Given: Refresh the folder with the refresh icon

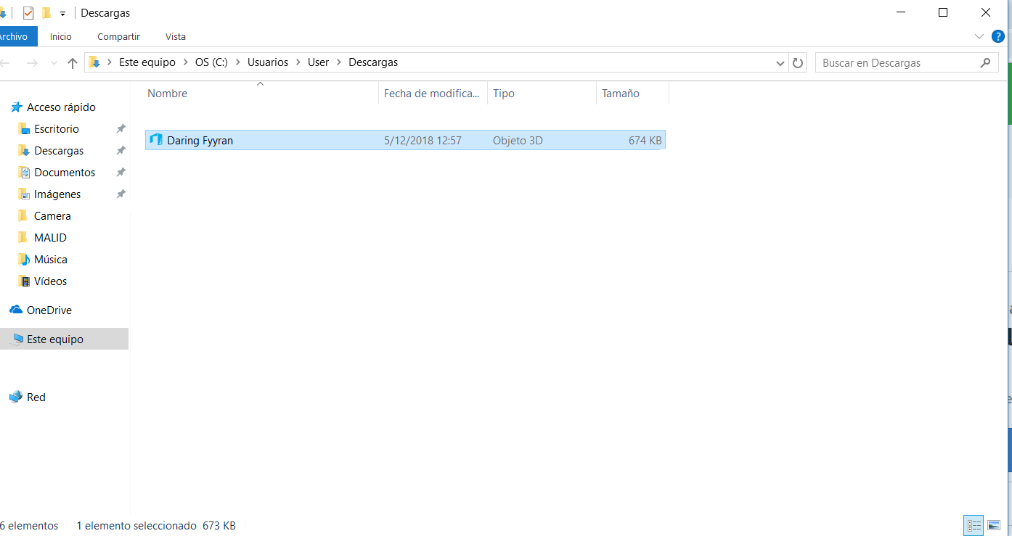Looking at the screenshot, I should point(798,63).
